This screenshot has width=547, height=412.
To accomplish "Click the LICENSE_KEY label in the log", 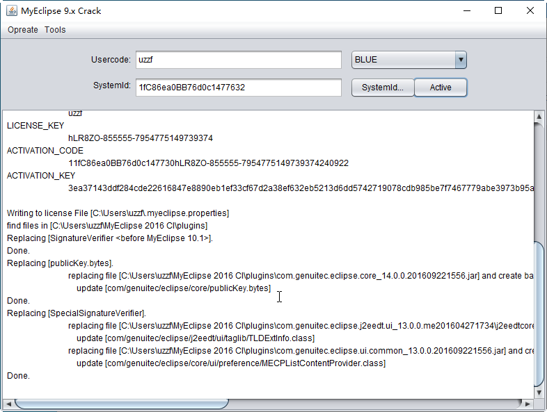I will tap(35, 125).
